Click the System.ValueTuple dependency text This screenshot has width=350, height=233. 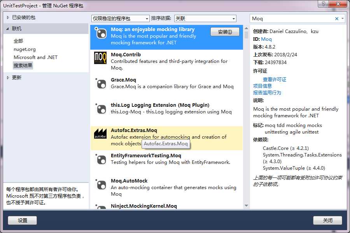(x=294, y=168)
